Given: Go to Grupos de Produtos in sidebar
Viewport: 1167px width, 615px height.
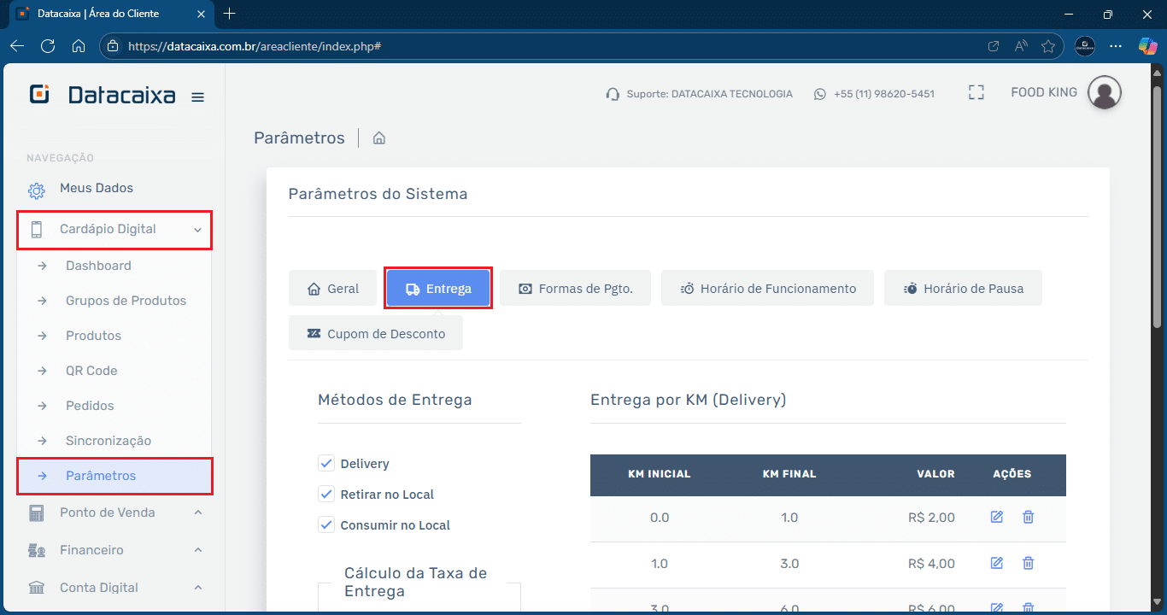Looking at the screenshot, I should [x=126, y=301].
